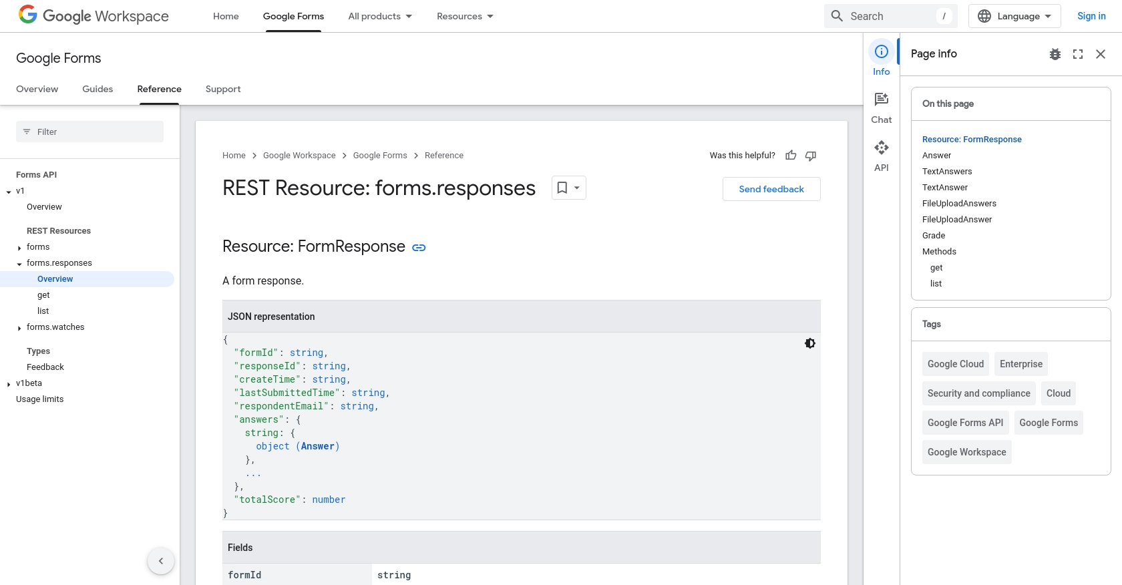Jump to FileUploadAnswer in On this page

pyautogui.click(x=957, y=220)
